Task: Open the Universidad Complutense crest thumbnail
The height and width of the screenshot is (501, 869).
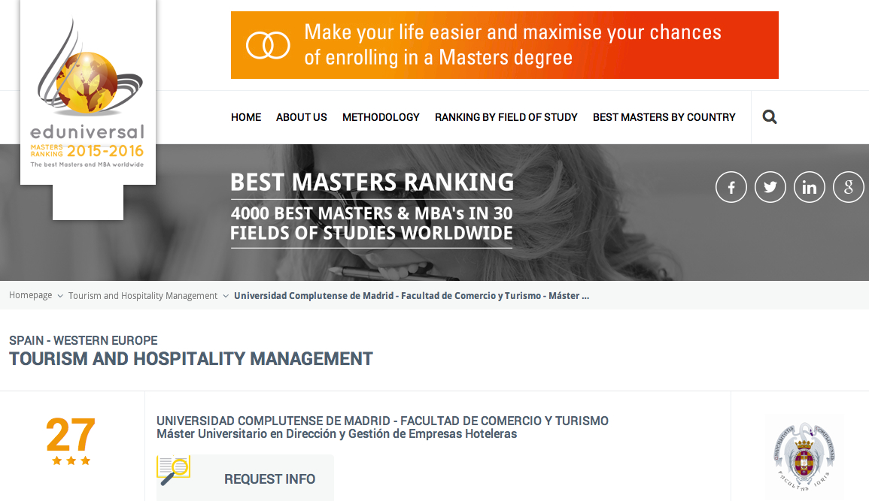Action: pyautogui.click(x=804, y=457)
